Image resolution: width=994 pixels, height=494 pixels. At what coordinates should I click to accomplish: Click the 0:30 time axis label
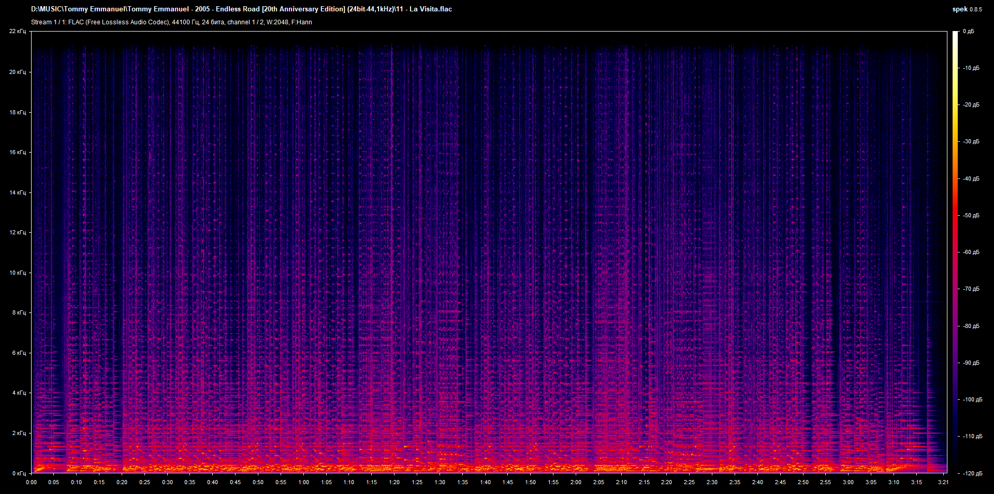coord(167,482)
